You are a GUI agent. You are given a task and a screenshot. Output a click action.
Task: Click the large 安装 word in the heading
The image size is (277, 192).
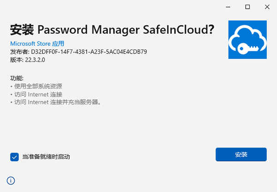pos(22,30)
